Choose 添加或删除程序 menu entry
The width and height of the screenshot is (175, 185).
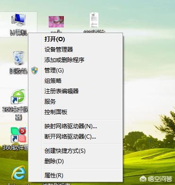76,60
